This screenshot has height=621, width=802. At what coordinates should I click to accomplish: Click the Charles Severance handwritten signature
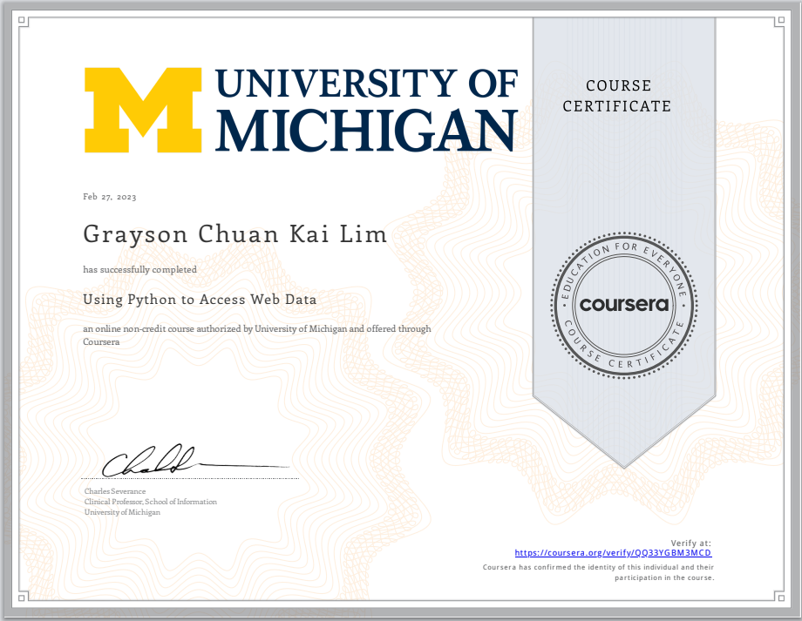pos(195,460)
